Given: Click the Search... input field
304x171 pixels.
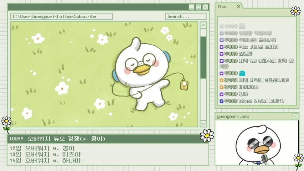Looking at the screenshot, I should pos(186,16).
